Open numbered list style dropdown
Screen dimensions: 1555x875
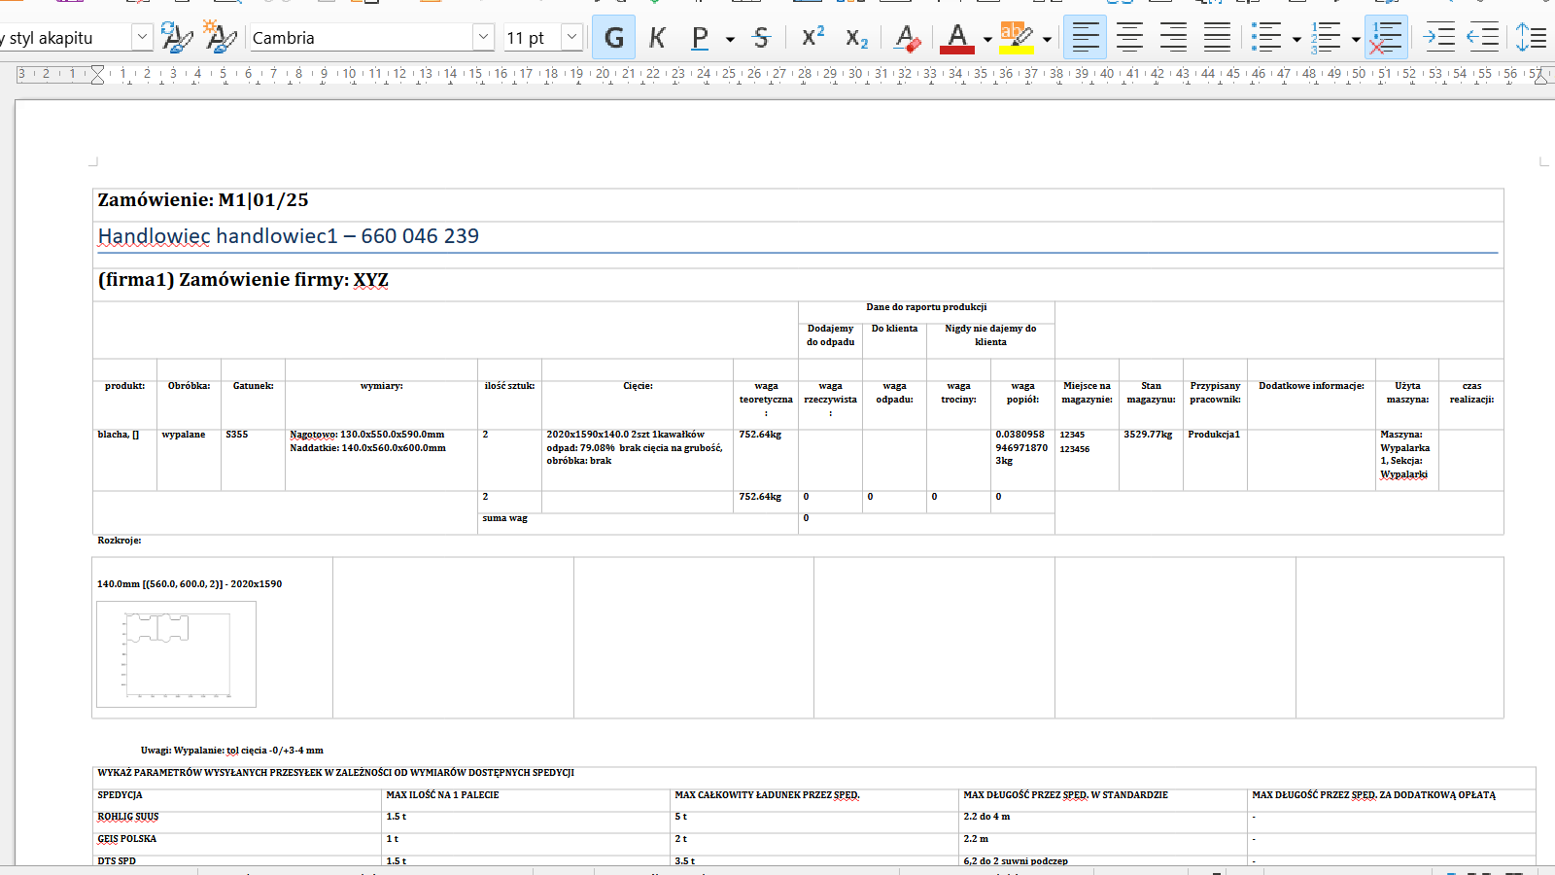pos(1356,39)
